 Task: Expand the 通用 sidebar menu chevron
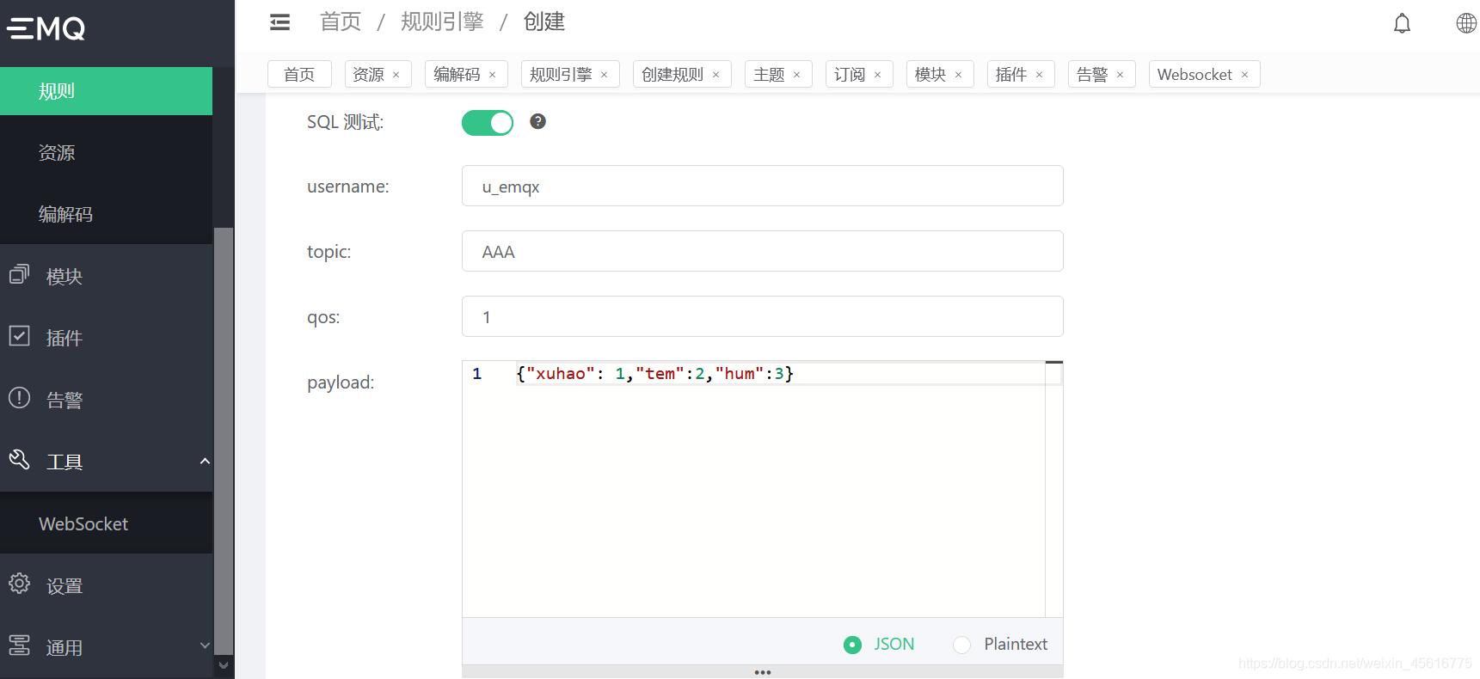point(205,645)
